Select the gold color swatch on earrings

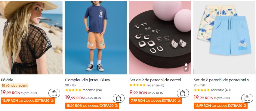[x=186, y=69]
